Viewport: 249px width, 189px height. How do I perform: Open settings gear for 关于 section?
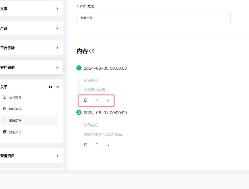pyautogui.click(x=51, y=87)
